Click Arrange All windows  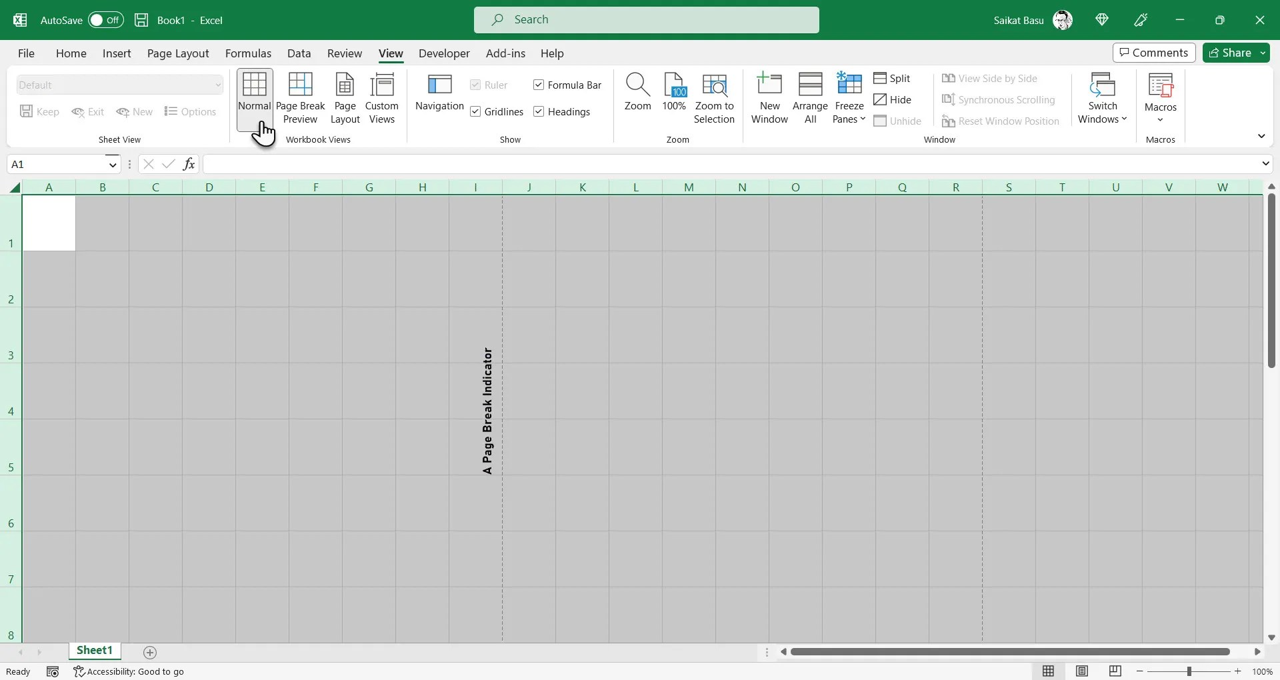[809, 97]
